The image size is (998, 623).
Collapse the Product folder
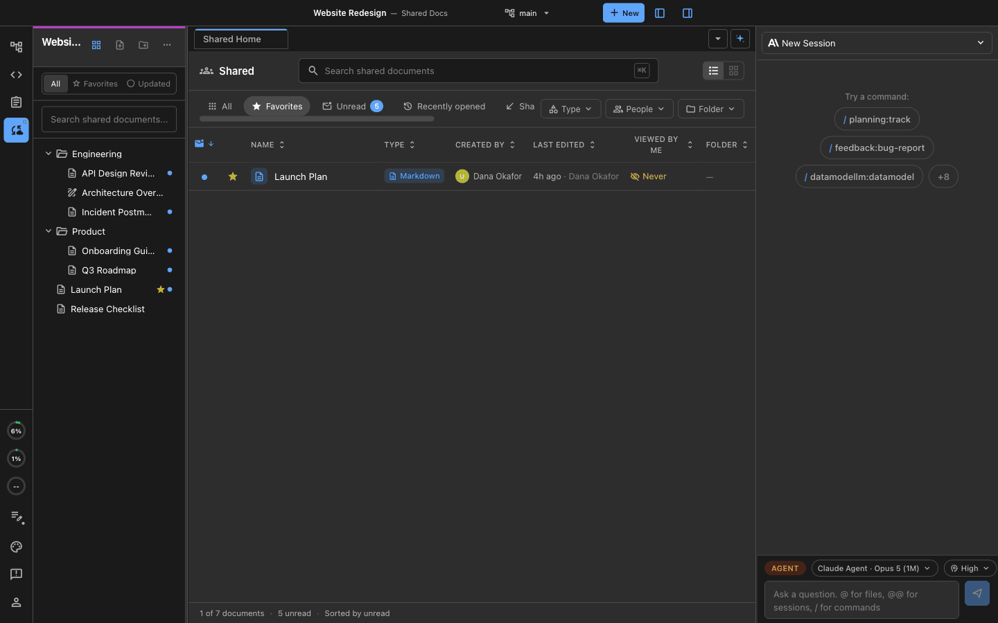coord(49,231)
